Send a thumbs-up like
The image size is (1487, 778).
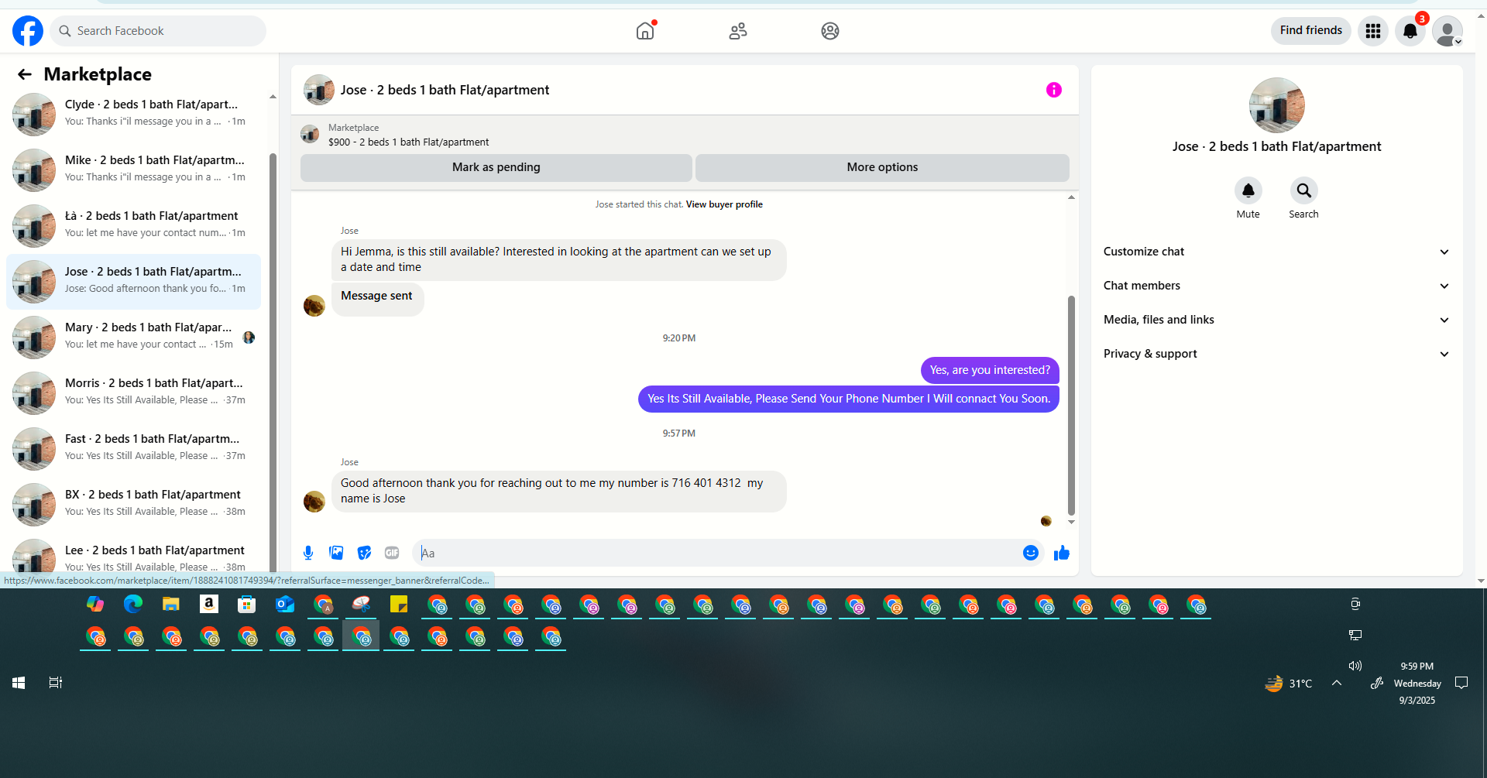[1062, 553]
